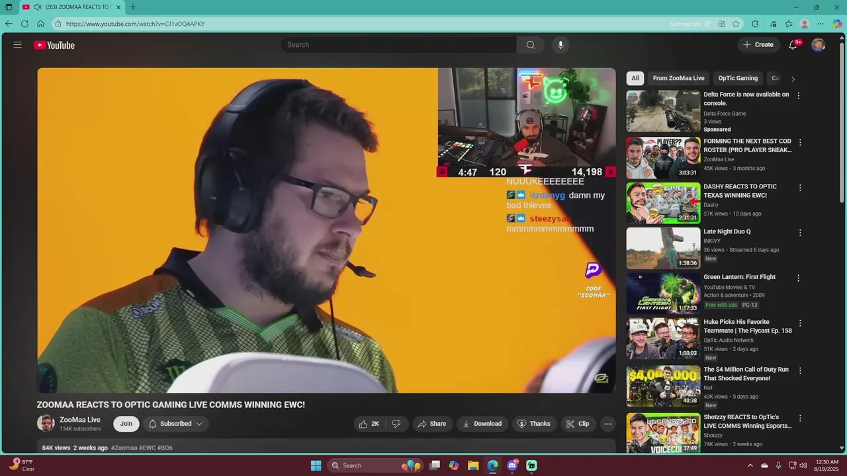Open Late Night Duo Q thumbnail

coord(663,248)
